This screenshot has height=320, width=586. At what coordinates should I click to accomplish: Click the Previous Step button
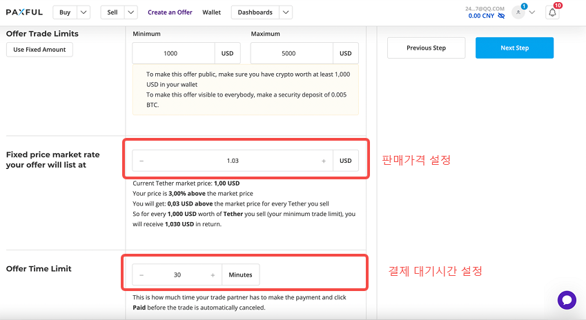426,48
